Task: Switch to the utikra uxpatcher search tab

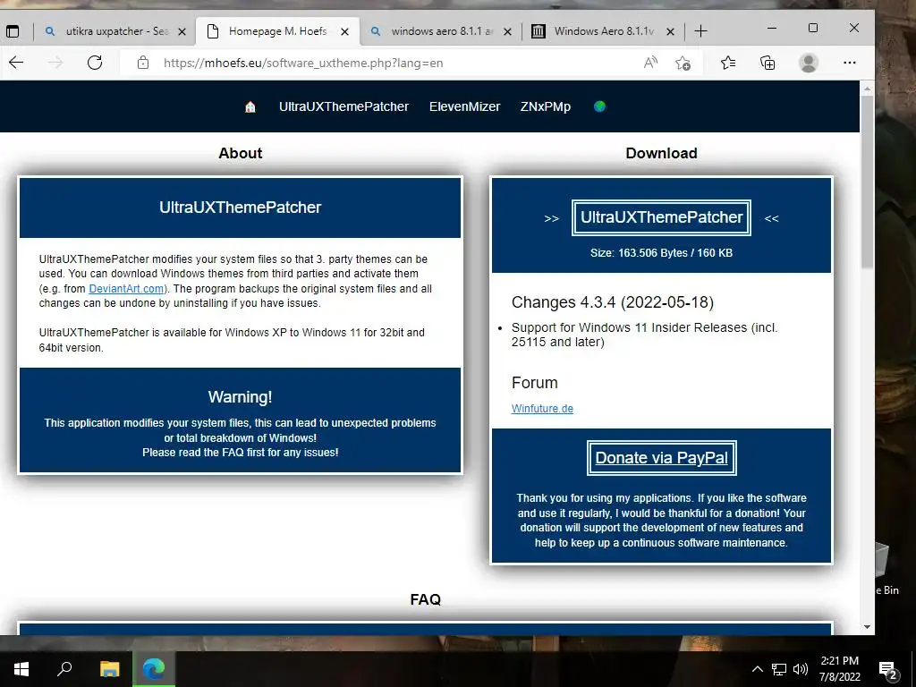Action: pyautogui.click(x=117, y=31)
